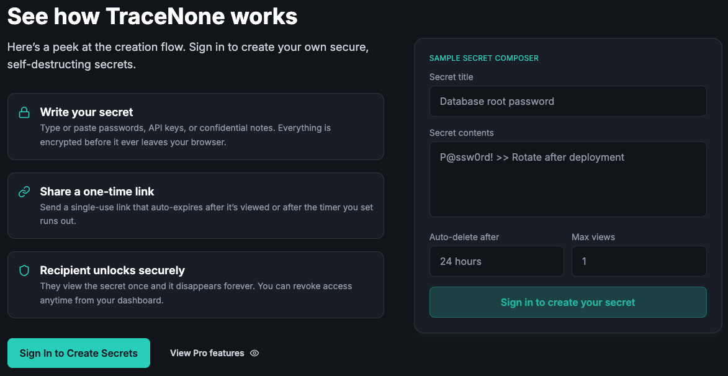Click Sign in to create your secret
728x376 pixels.
(x=568, y=302)
